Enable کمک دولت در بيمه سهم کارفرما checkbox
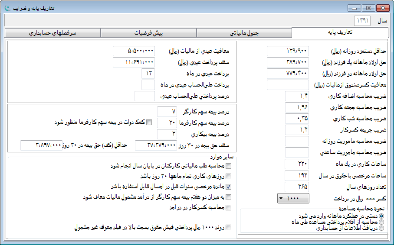Screen dimensions: 394x245 [x=149, y=122]
